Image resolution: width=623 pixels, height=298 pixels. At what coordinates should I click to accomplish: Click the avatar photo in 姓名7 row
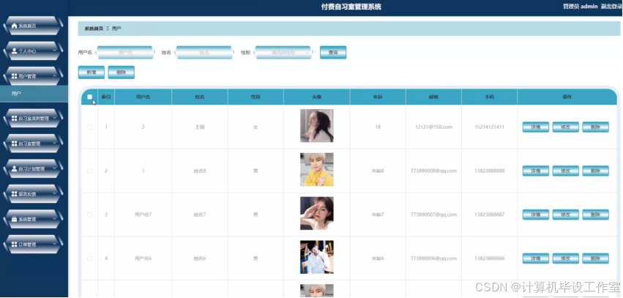click(317, 213)
